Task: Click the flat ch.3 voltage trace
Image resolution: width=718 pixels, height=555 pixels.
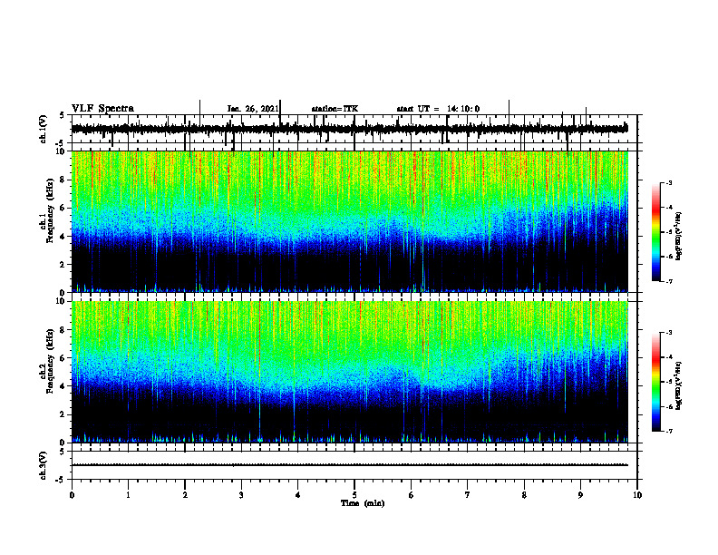Action: pyautogui.click(x=350, y=465)
